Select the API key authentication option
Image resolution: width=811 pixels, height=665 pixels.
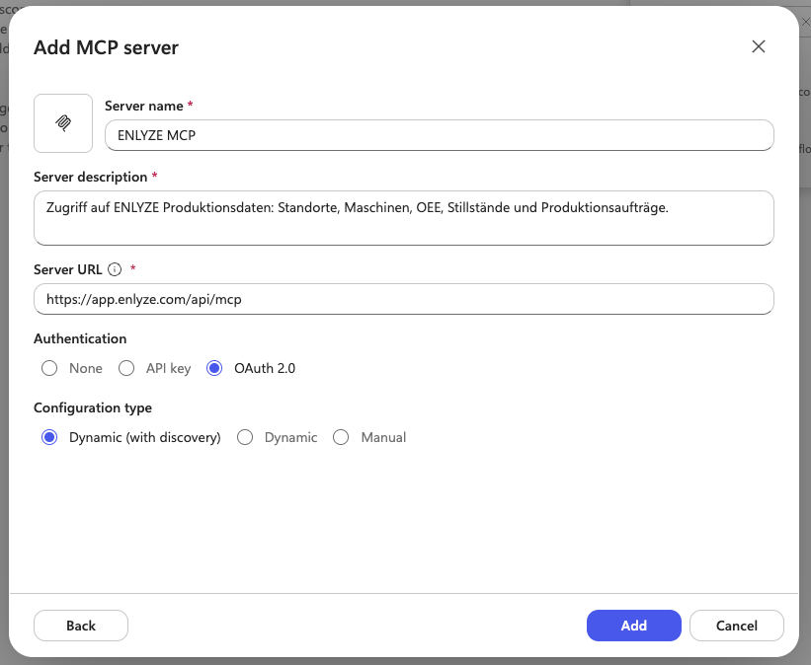click(x=126, y=368)
